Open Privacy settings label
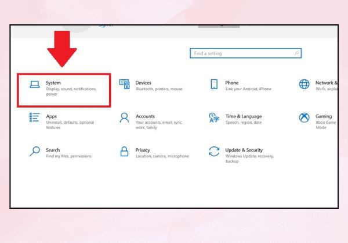348x243 pixels. 143,150
